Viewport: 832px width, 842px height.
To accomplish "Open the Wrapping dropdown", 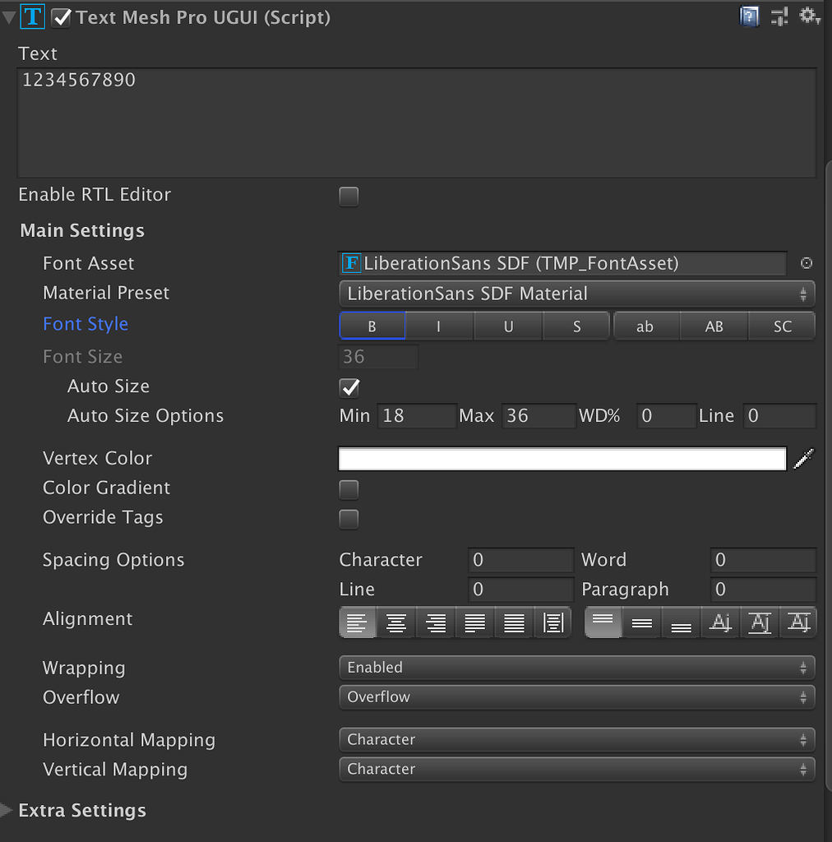I will [577, 668].
